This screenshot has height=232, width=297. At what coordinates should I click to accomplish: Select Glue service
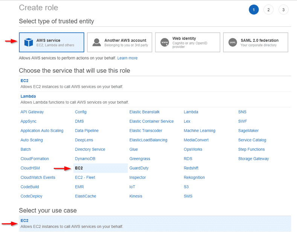coord(134,150)
